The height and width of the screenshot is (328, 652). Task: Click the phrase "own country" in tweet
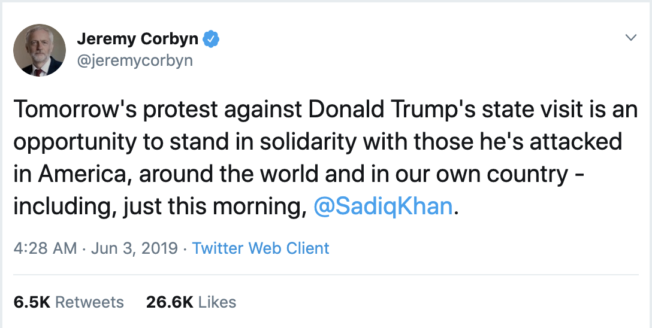tap(499, 174)
